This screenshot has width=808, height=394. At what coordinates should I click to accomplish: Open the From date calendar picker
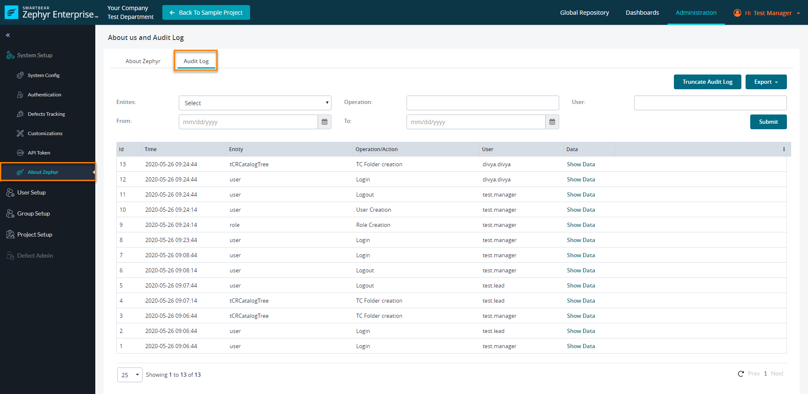click(x=324, y=122)
